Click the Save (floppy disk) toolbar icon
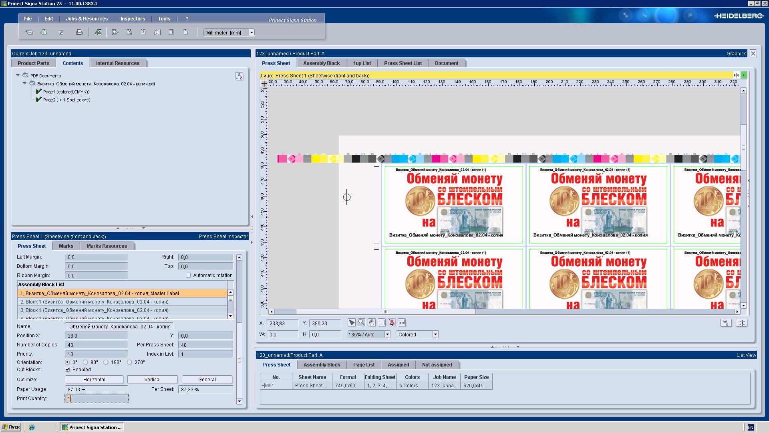 click(x=61, y=32)
